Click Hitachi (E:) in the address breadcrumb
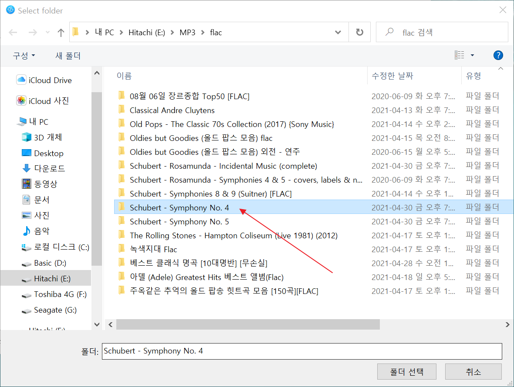 tap(147, 32)
